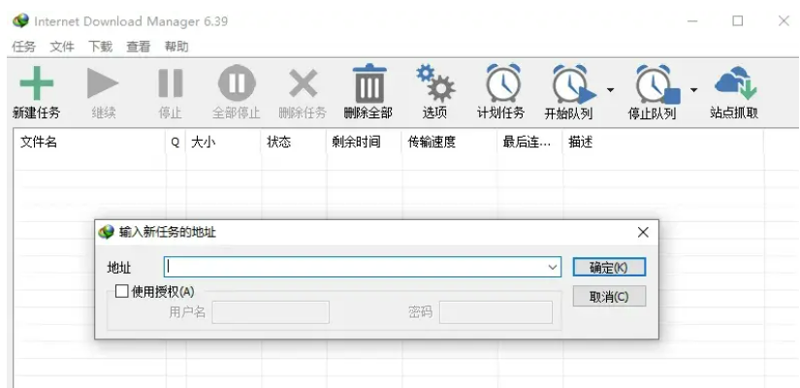The height and width of the screenshot is (388, 800).
Task: Launch the 站点抓取 cloud icon
Action: click(x=734, y=83)
